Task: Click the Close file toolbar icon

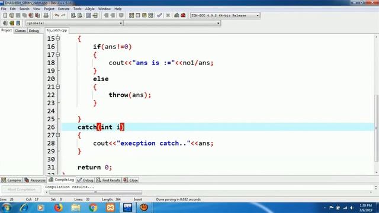Action: coord(31,15)
